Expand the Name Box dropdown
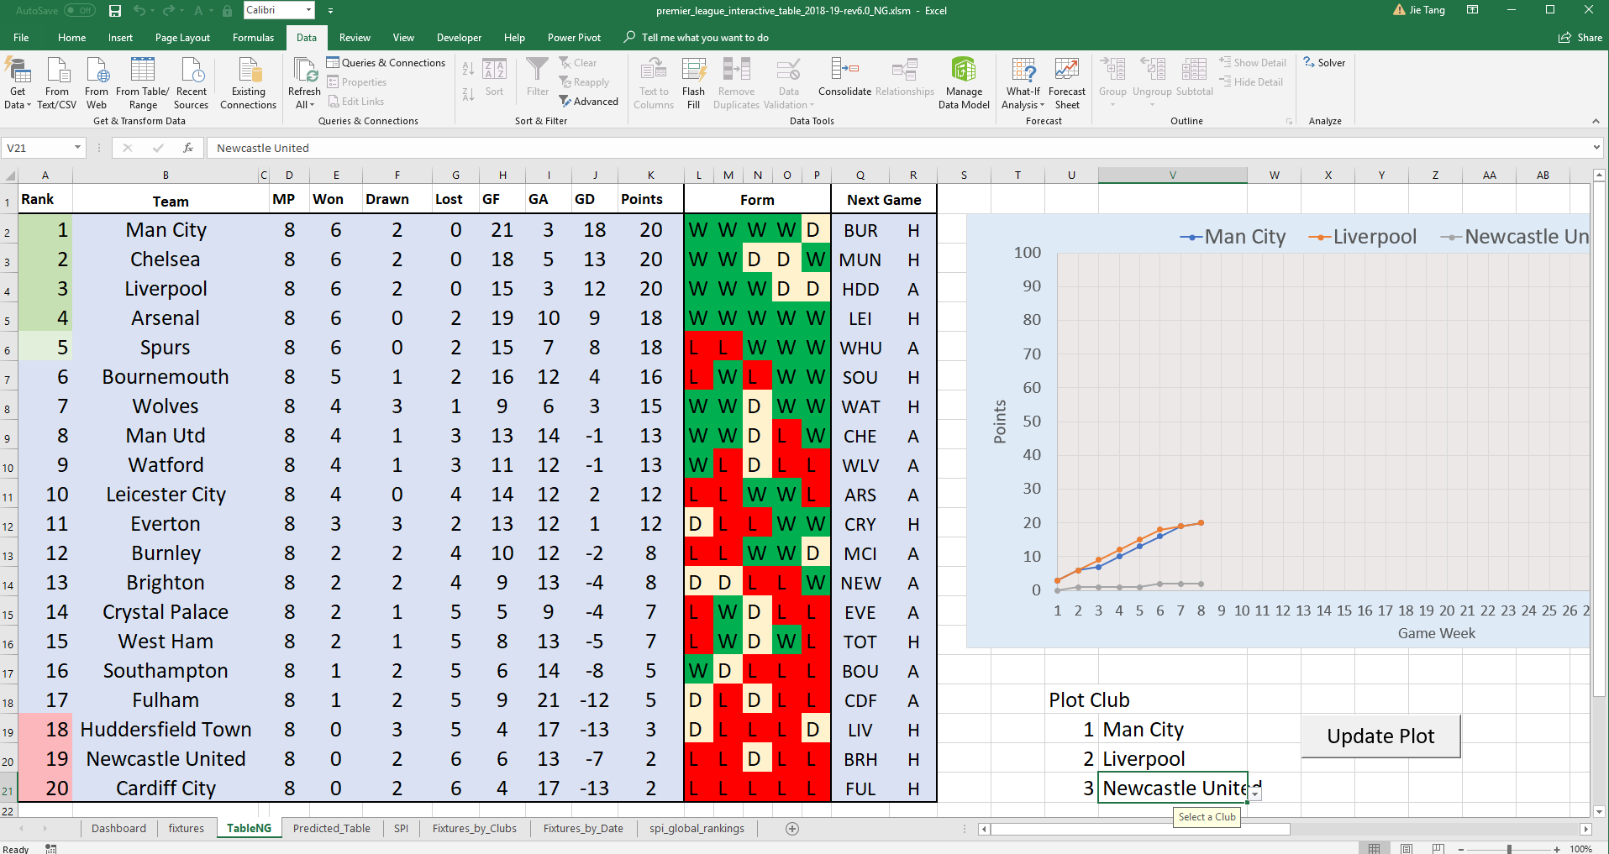This screenshot has width=1609, height=854. (77, 148)
